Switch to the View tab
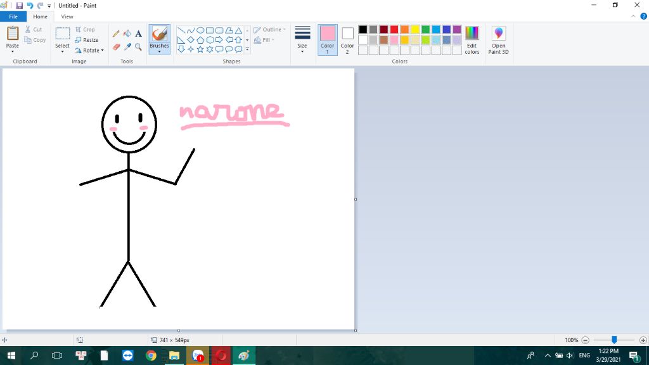 [x=67, y=16]
